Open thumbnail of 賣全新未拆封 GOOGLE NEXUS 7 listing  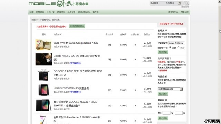tap(44, 105)
